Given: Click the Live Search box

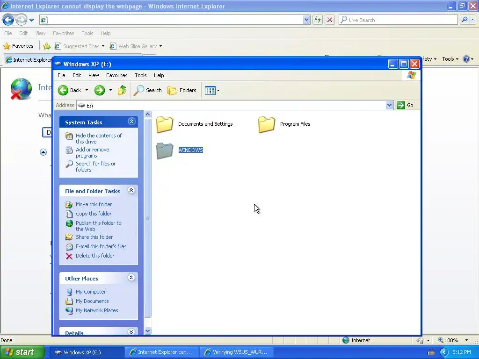Looking at the screenshot, I should tap(399, 20).
